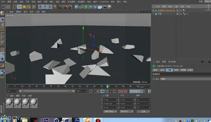Toggle the Snap S icon
211x122 pixels.
2,59
